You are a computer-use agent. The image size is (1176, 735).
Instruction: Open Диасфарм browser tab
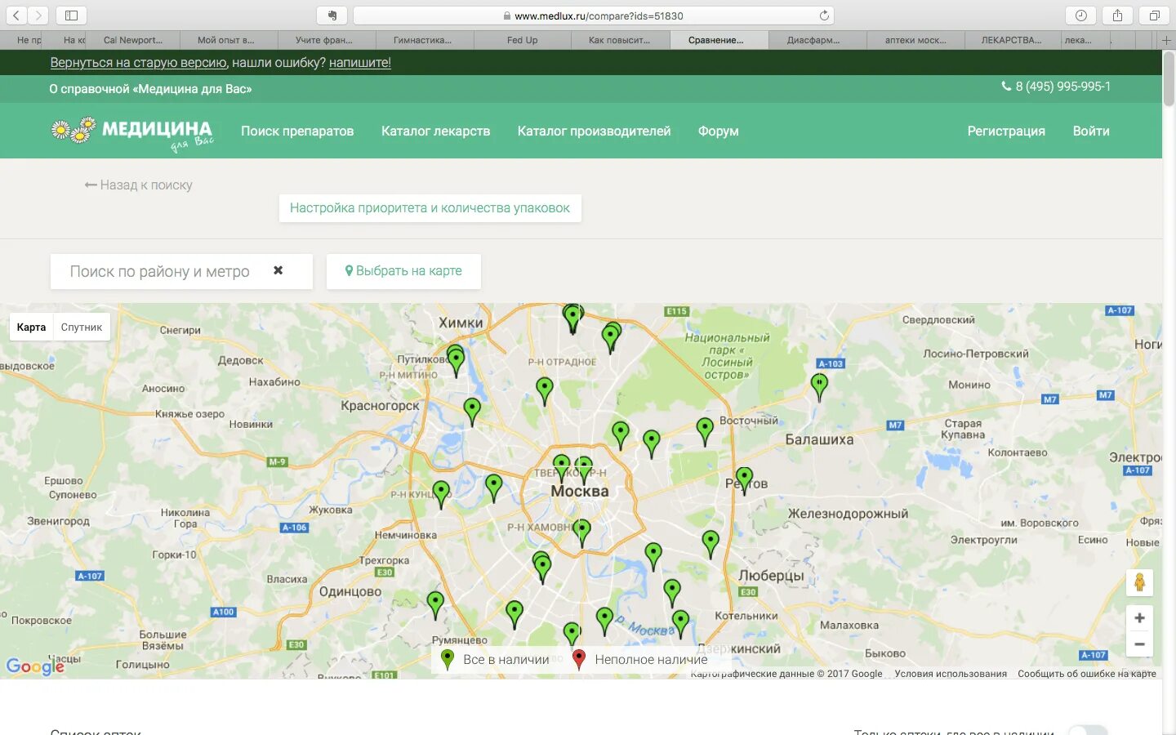point(813,40)
